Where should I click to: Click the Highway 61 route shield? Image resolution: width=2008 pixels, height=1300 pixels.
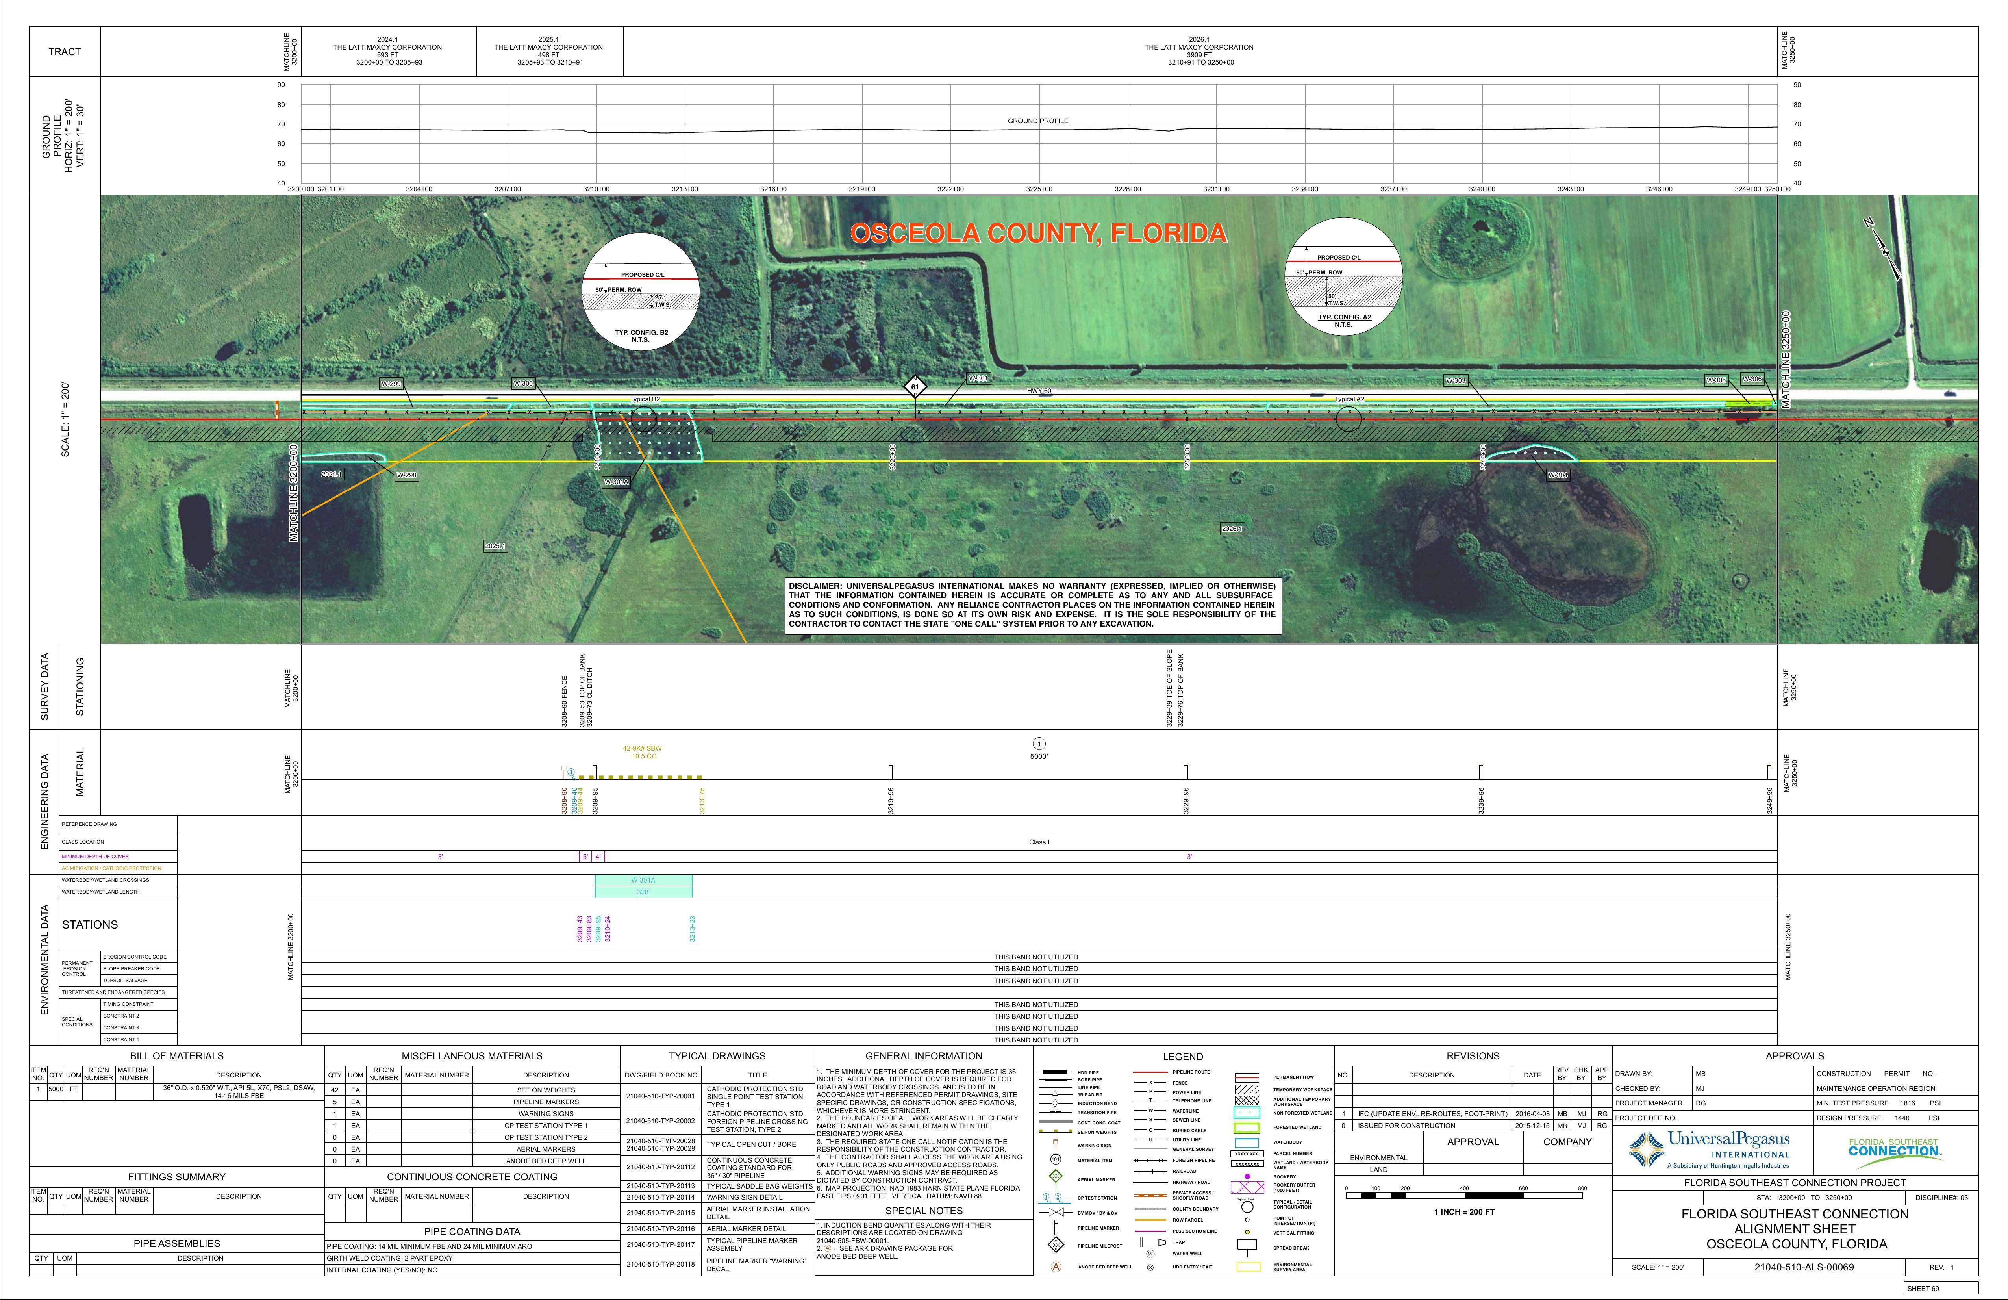(x=915, y=388)
